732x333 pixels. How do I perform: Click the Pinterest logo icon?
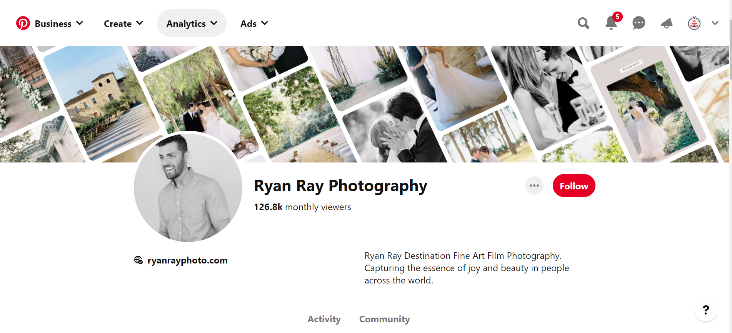[x=23, y=23]
